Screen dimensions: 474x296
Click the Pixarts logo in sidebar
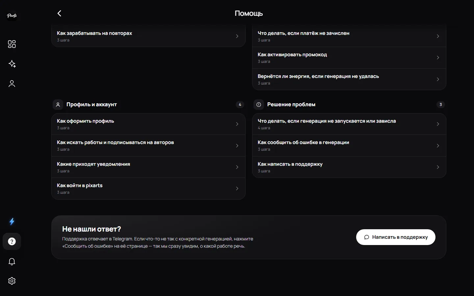pyautogui.click(x=12, y=15)
